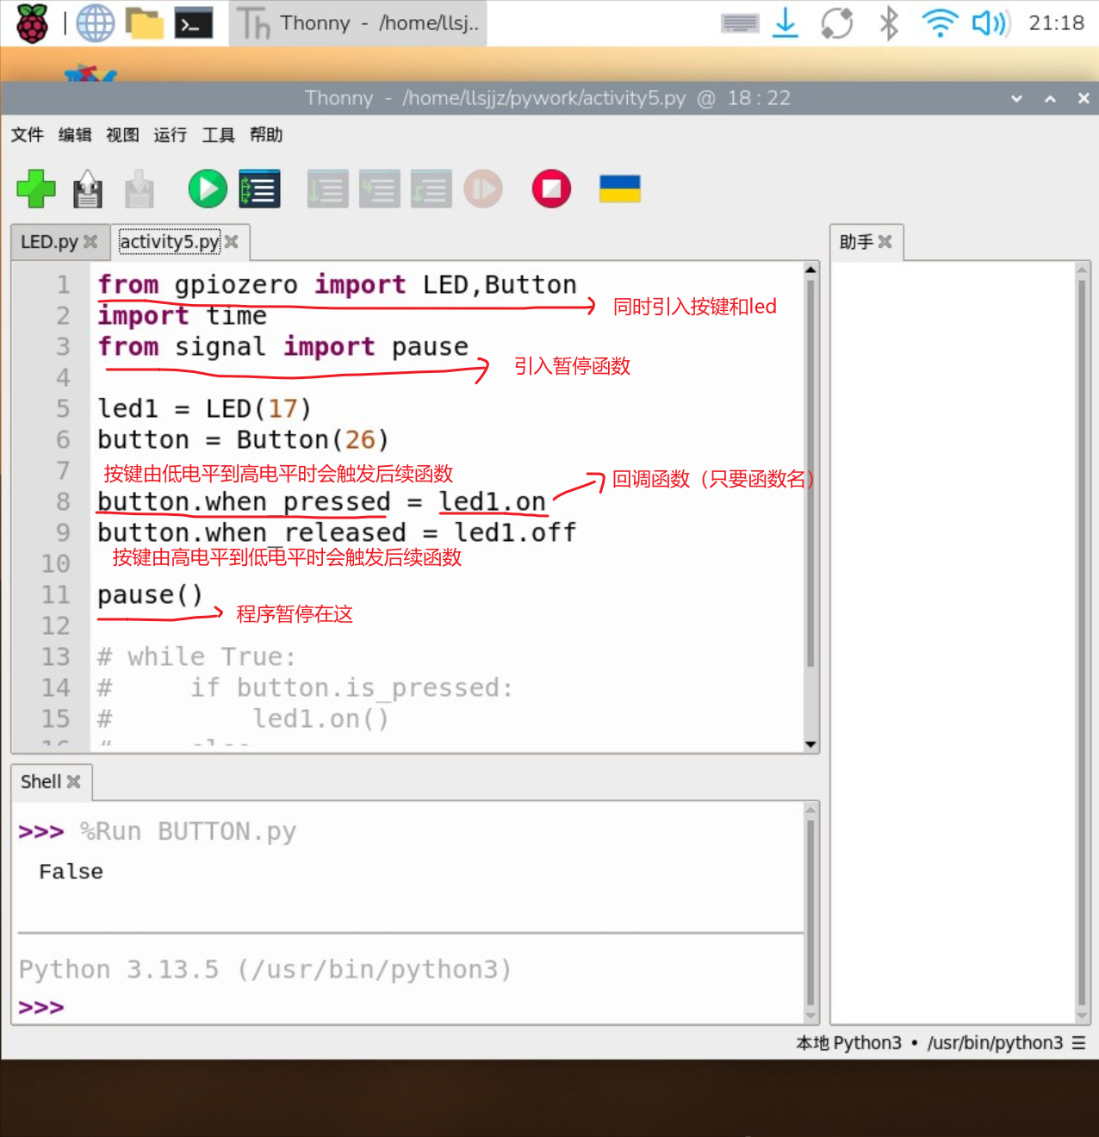Open the 运行 menu
This screenshot has width=1099, height=1137.
tap(171, 134)
